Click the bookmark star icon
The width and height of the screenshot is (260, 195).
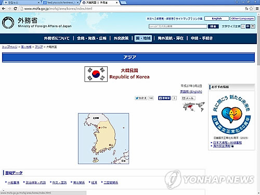click(251, 9)
